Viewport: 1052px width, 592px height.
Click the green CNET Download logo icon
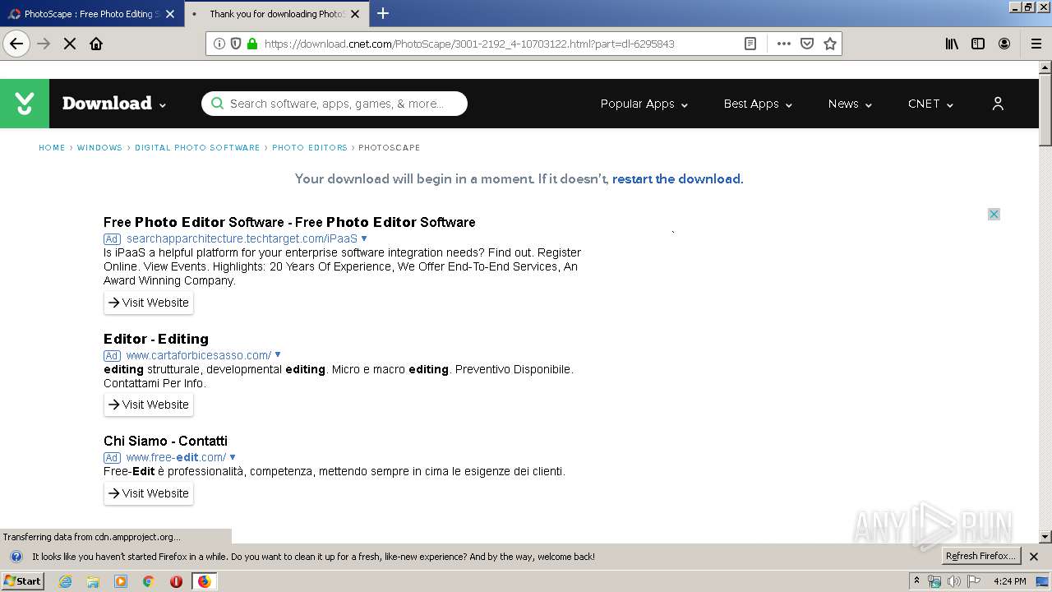click(25, 104)
